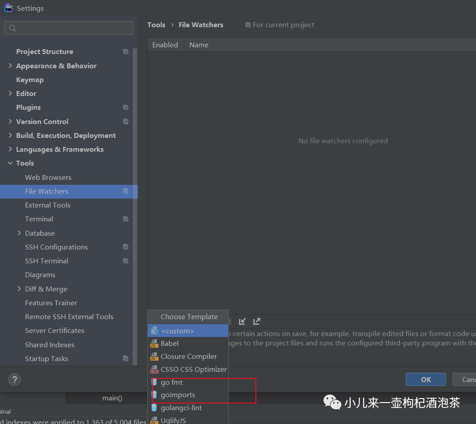Click project-level icon beside SSH Configurations
Viewport: 476px width, 424px height.
[x=125, y=247]
